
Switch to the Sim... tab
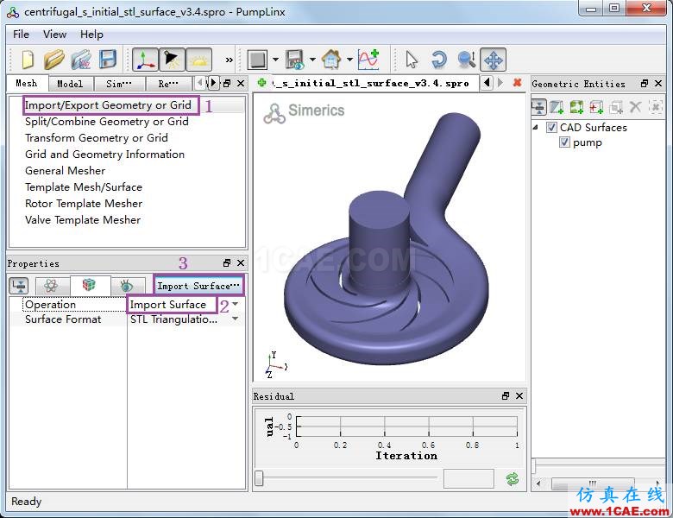coord(119,84)
